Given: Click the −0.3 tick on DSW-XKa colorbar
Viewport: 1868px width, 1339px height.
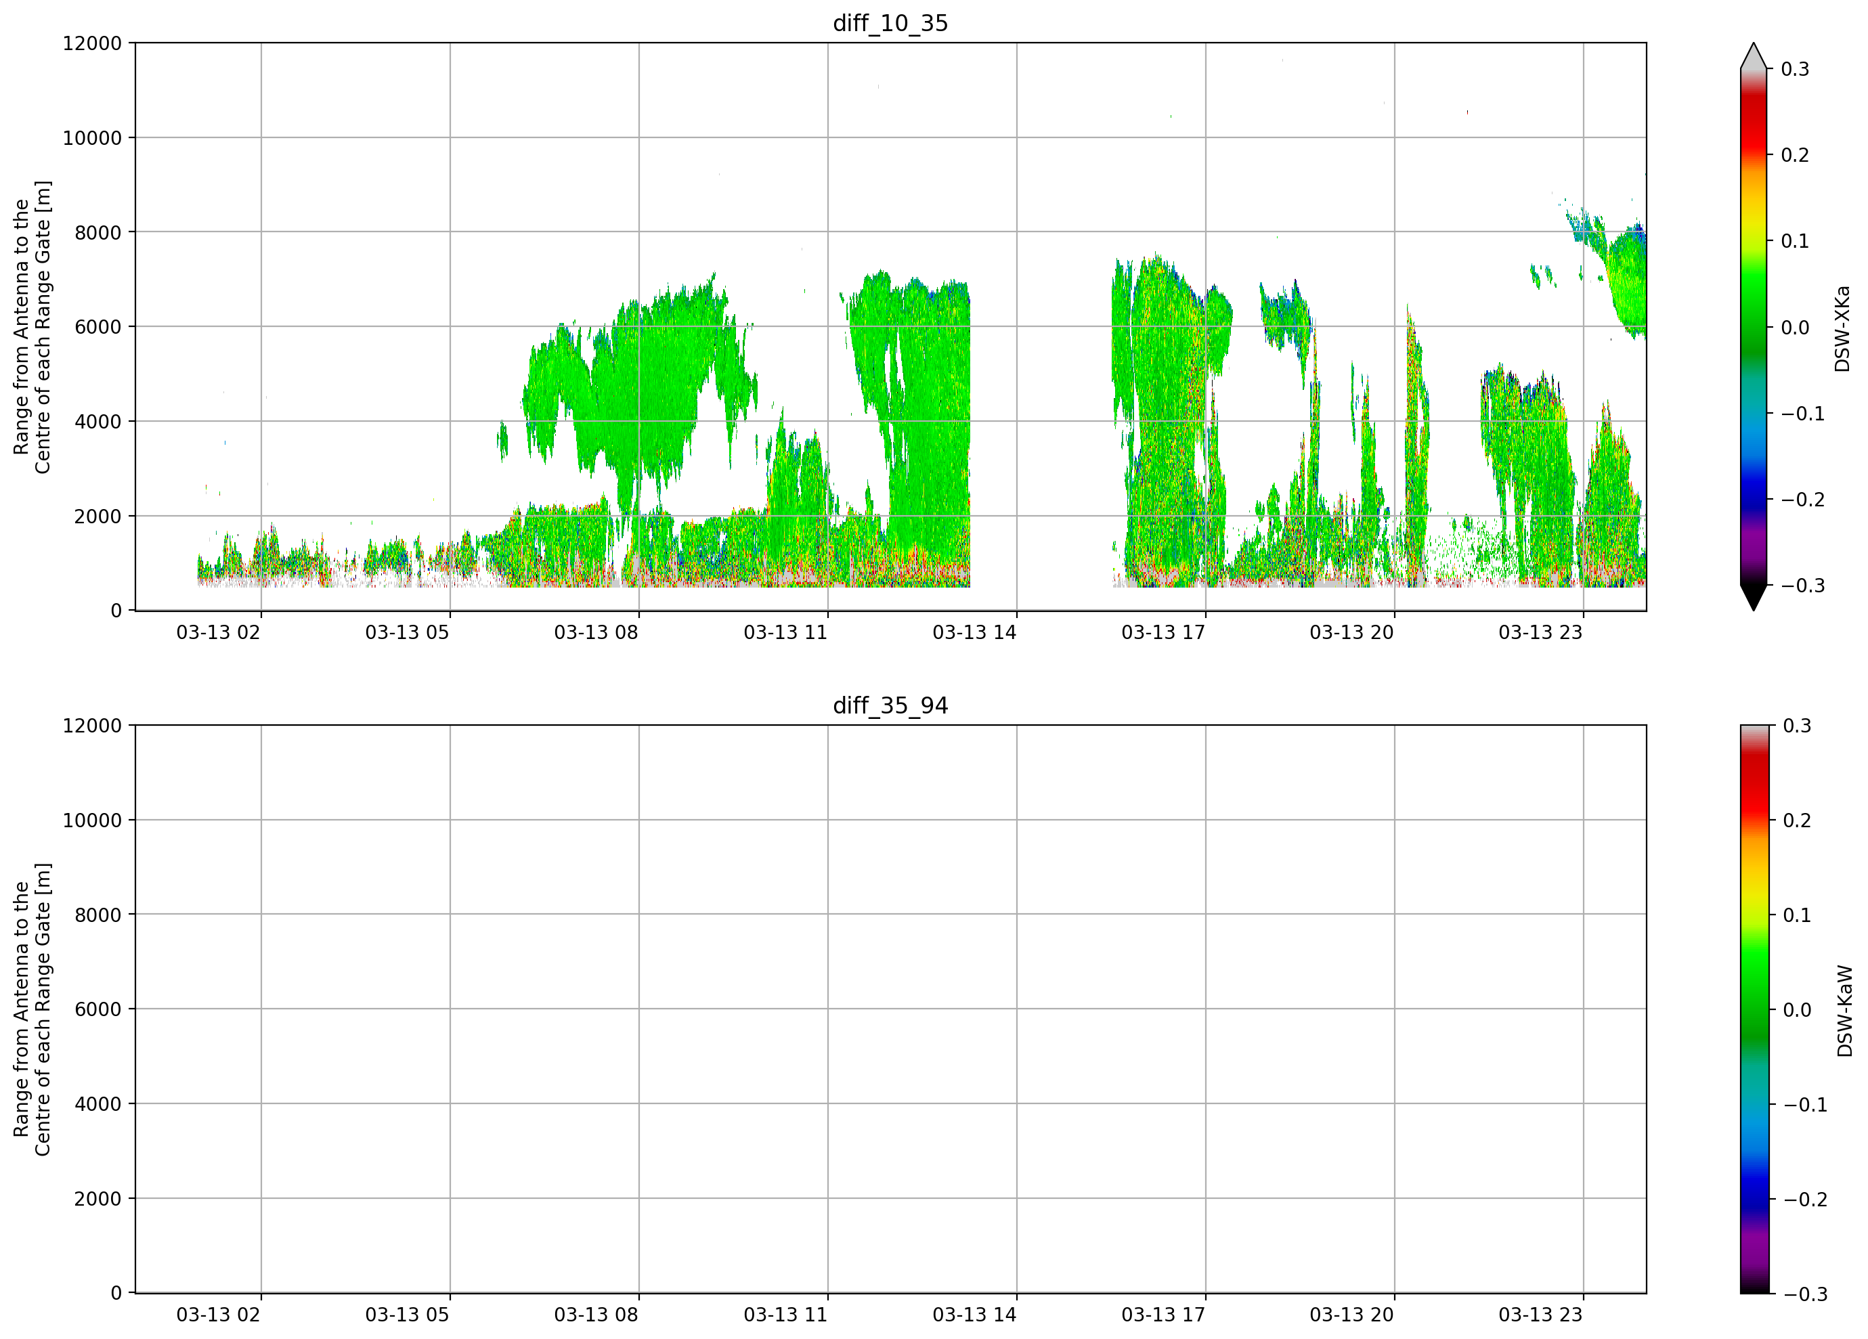Looking at the screenshot, I should click(x=1803, y=586).
